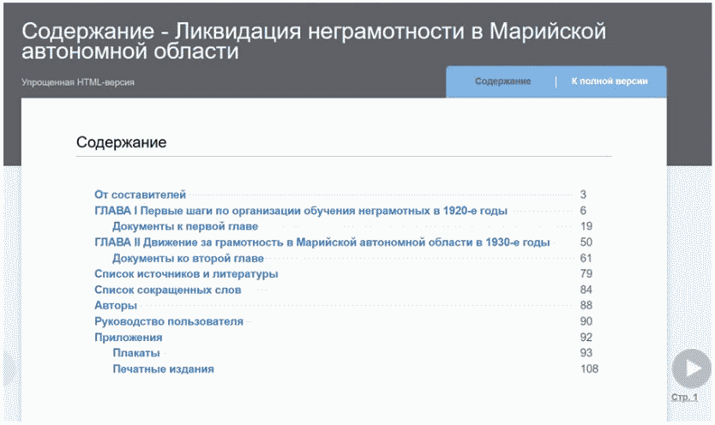Screen dimensions: 715x425
Task: Switch to the Содержание tab
Action: pos(503,82)
